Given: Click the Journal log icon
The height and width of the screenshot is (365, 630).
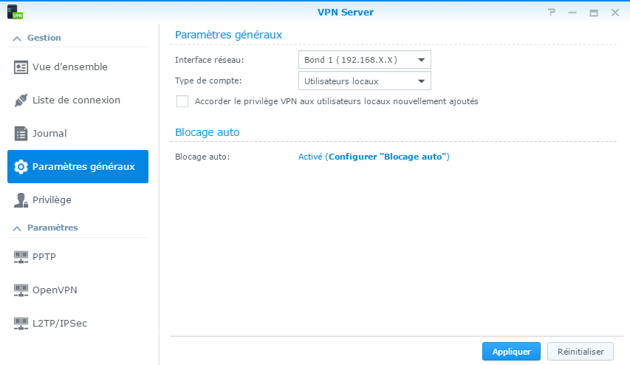Looking at the screenshot, I should (21, 134).
